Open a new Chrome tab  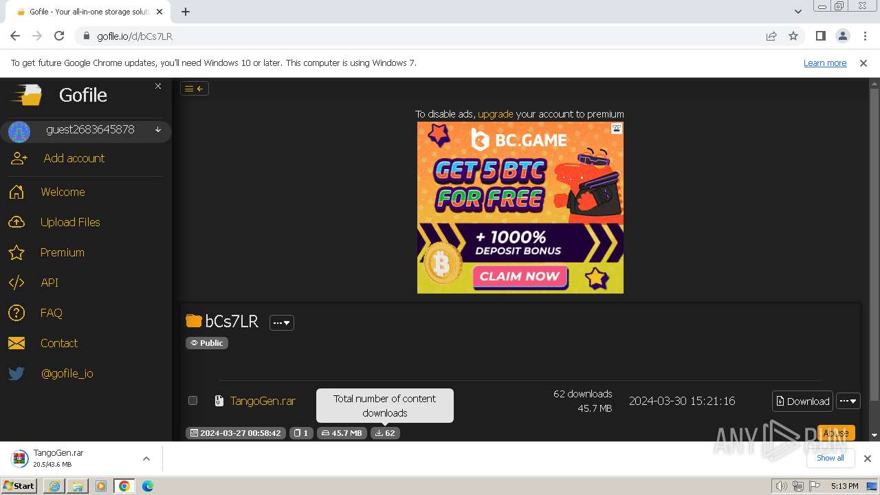click(186, 12)
